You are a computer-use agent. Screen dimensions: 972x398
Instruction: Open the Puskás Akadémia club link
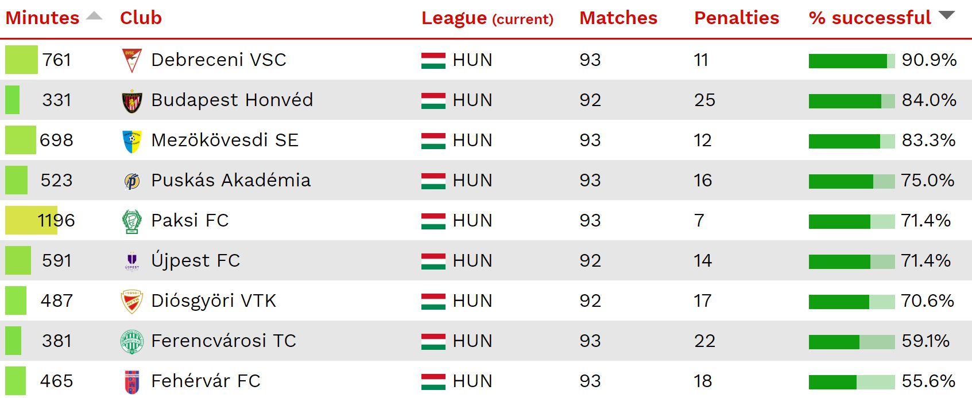(x=231, y=180)
